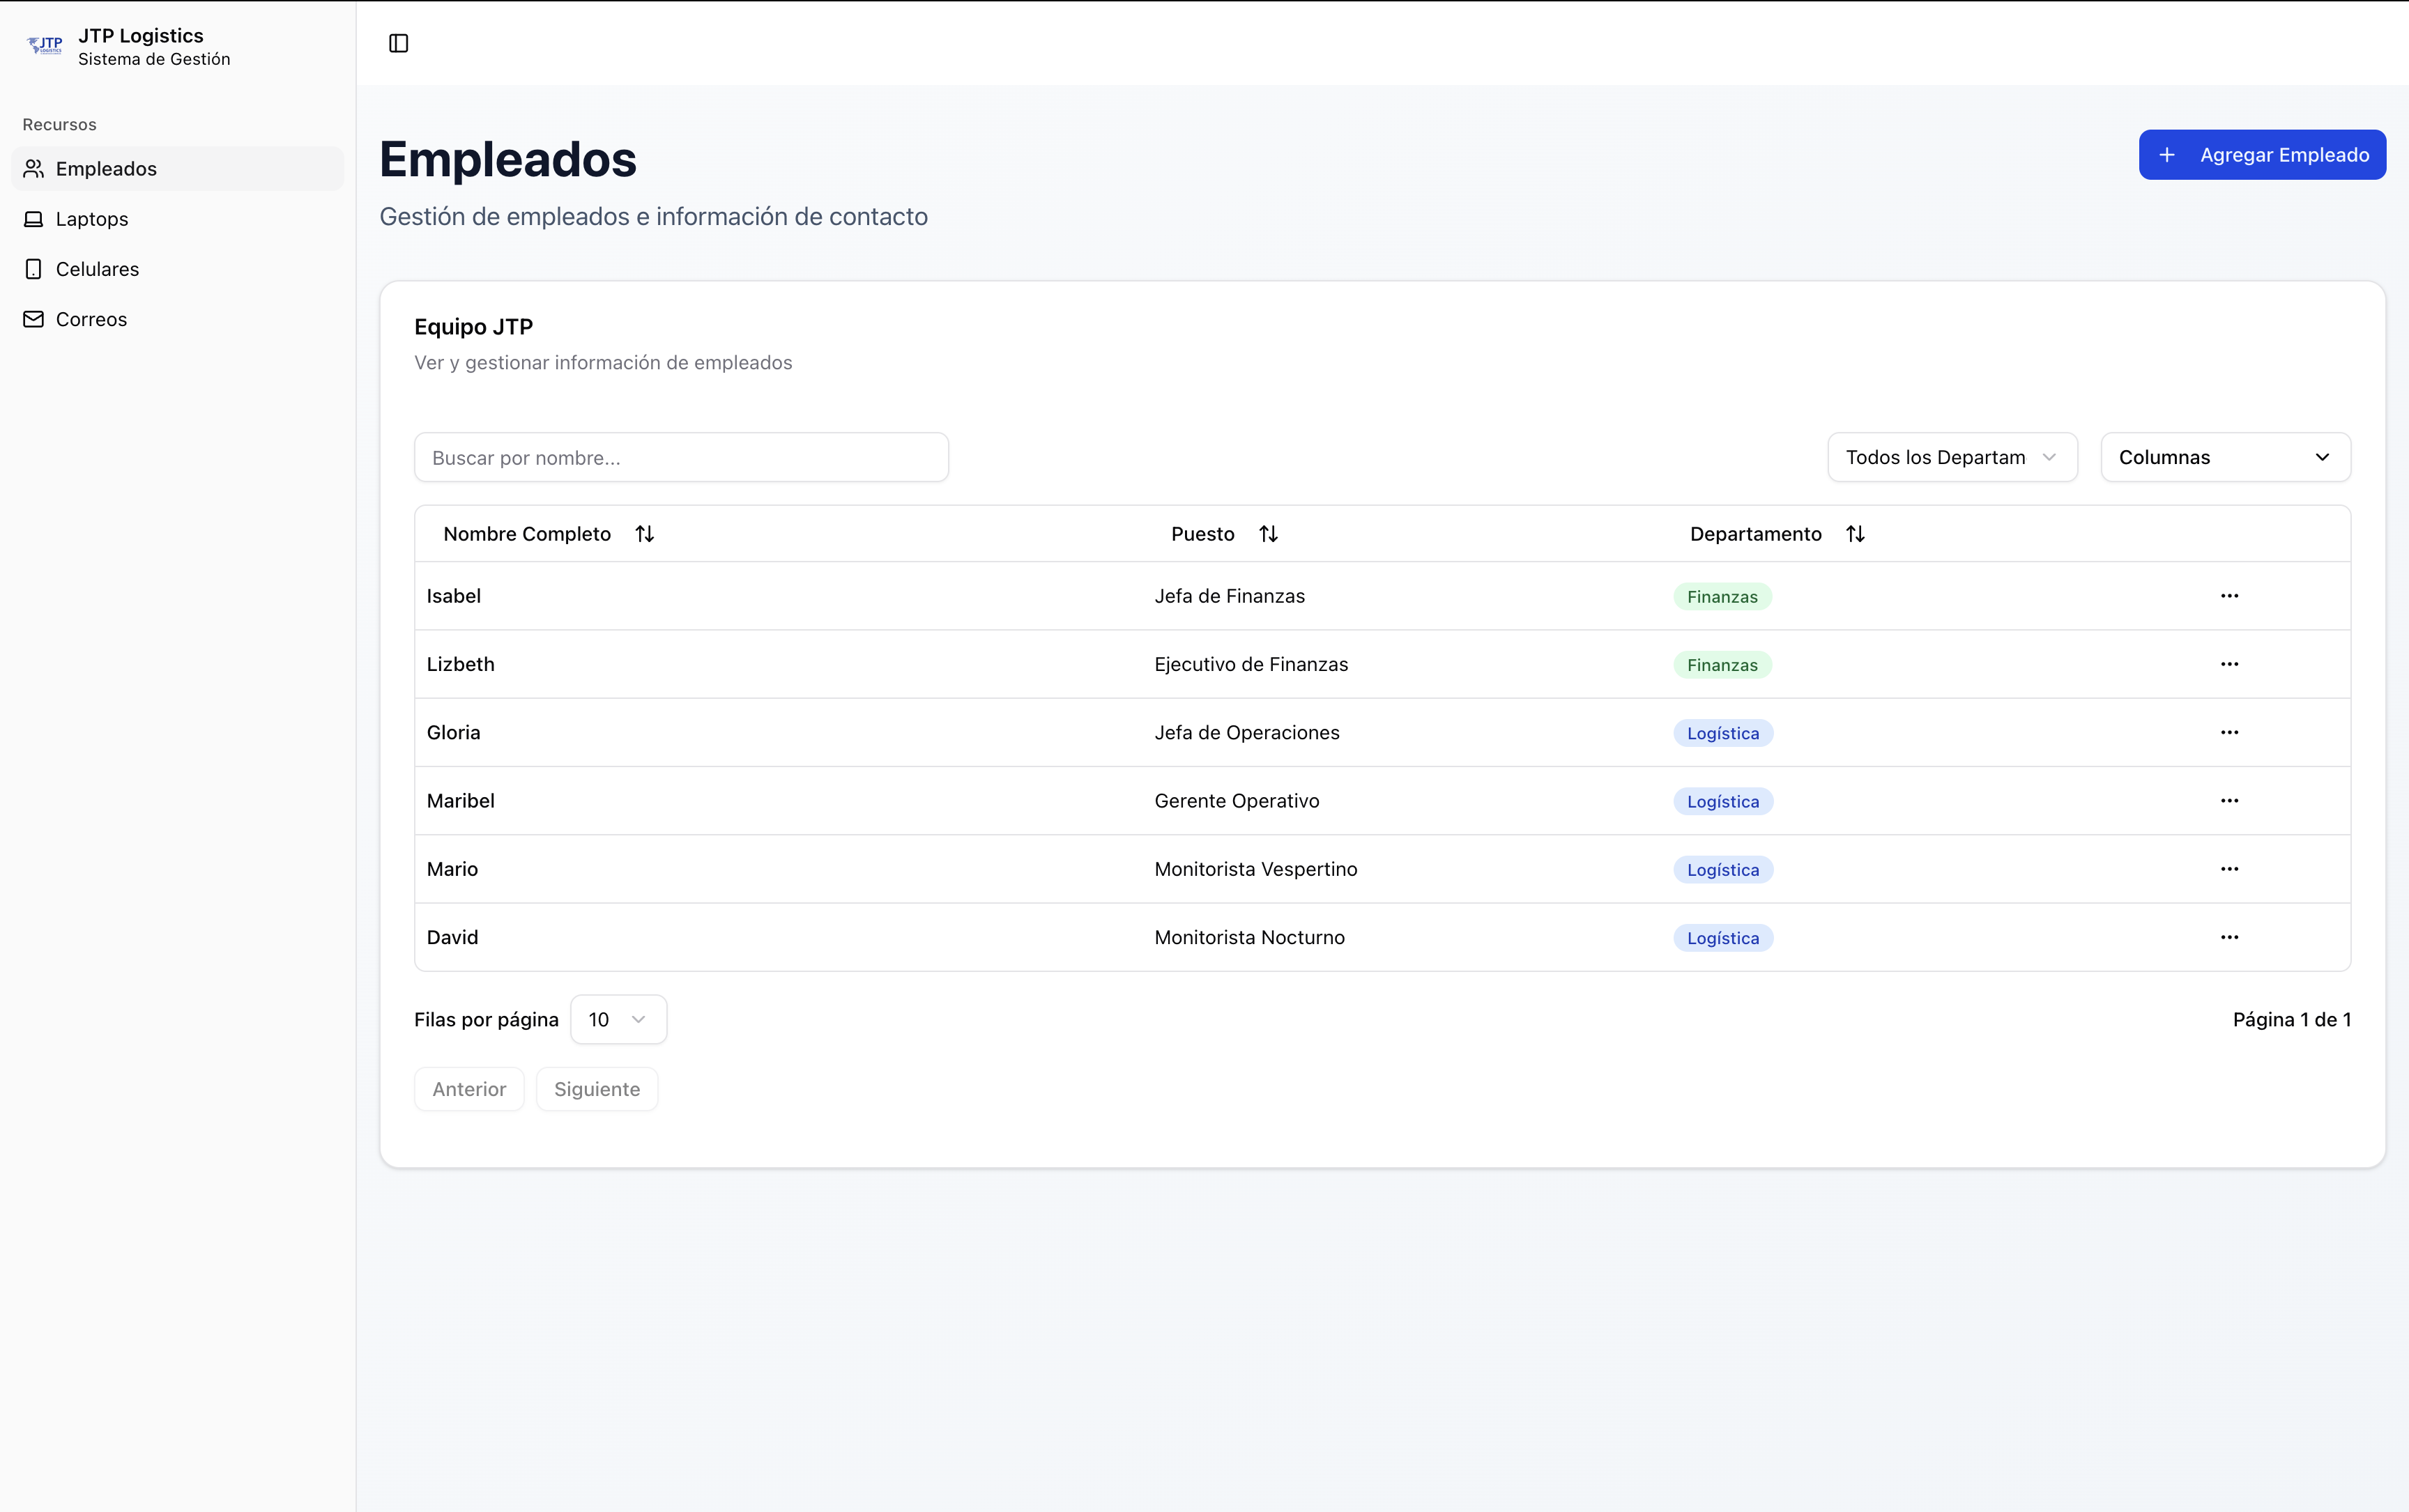Sort by Departamento arrows icon
This screenshot has height=1512, width=2409.
click(x=1855, y=534)
